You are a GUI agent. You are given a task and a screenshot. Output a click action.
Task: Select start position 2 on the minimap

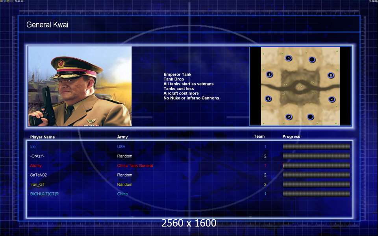[x=289, y=117]
